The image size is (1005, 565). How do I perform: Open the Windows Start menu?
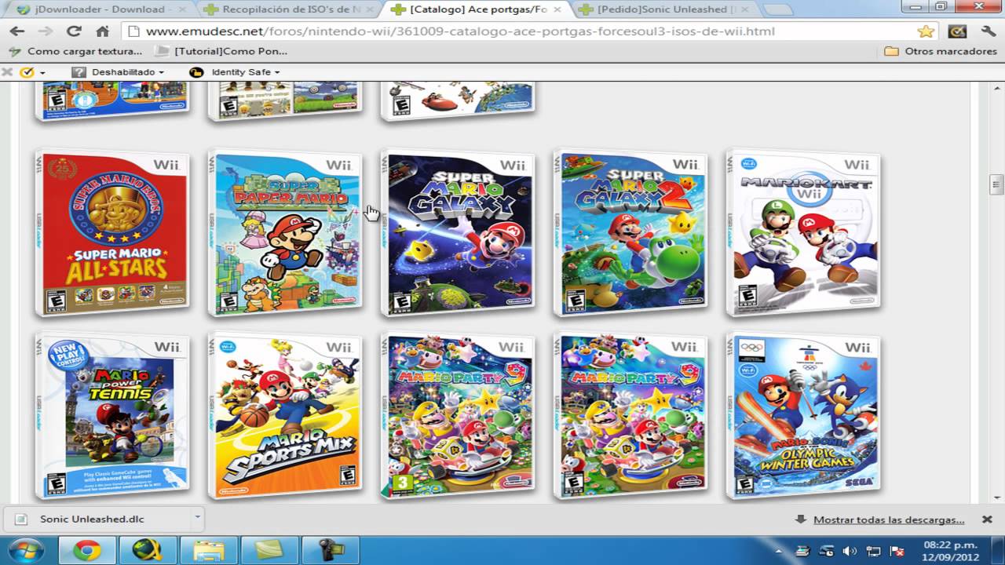click(x=26, y=549)
